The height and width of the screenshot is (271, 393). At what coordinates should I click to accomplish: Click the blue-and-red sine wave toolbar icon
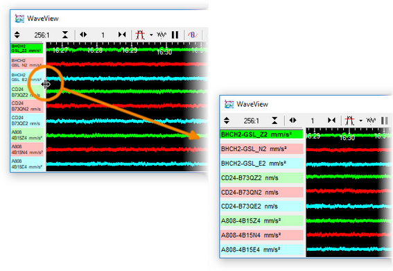point(193,35)
